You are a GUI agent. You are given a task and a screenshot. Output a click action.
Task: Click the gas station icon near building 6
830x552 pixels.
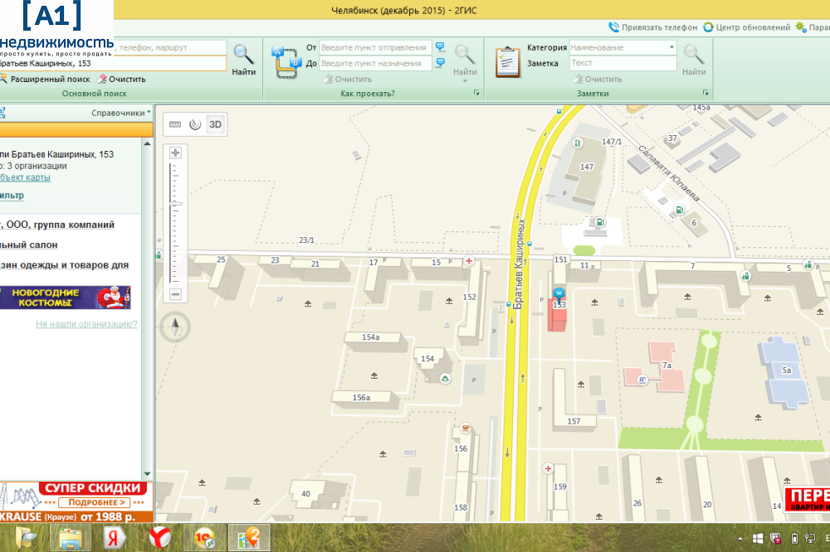point(679,210)
